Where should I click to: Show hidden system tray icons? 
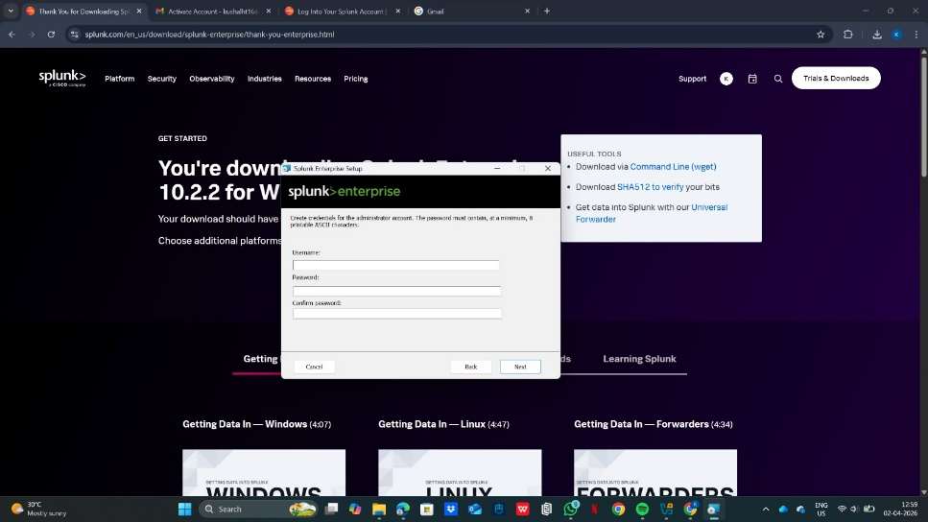pyautogui.click(x=765, y=509)
